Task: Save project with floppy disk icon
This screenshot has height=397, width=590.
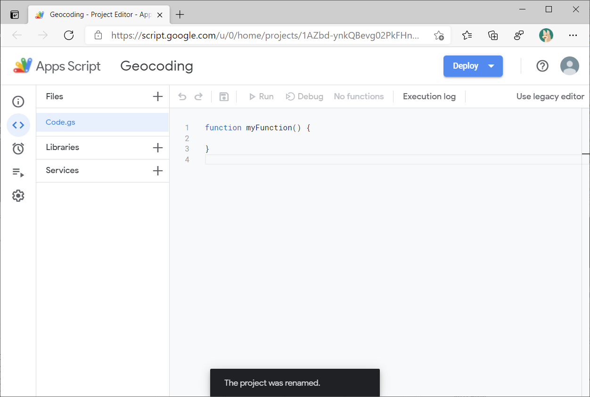Action: [x=224, y=96]
